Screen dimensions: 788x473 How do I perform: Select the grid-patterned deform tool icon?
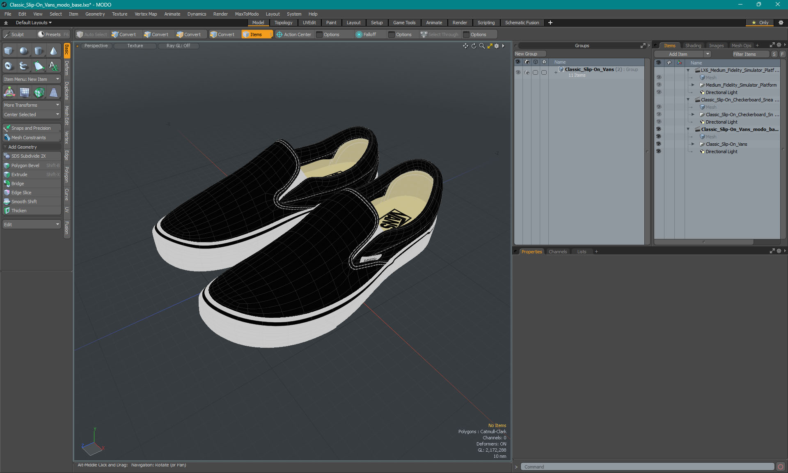24,92
